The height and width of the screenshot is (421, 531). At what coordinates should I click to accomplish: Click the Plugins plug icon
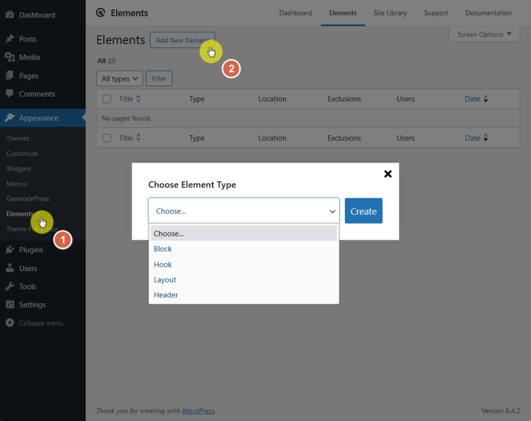coord(10,250)
